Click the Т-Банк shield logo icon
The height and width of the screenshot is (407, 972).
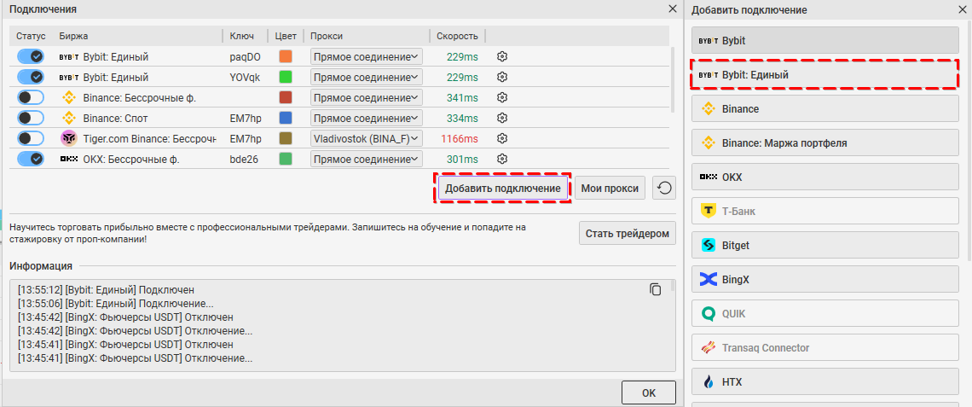coord(708,211)
